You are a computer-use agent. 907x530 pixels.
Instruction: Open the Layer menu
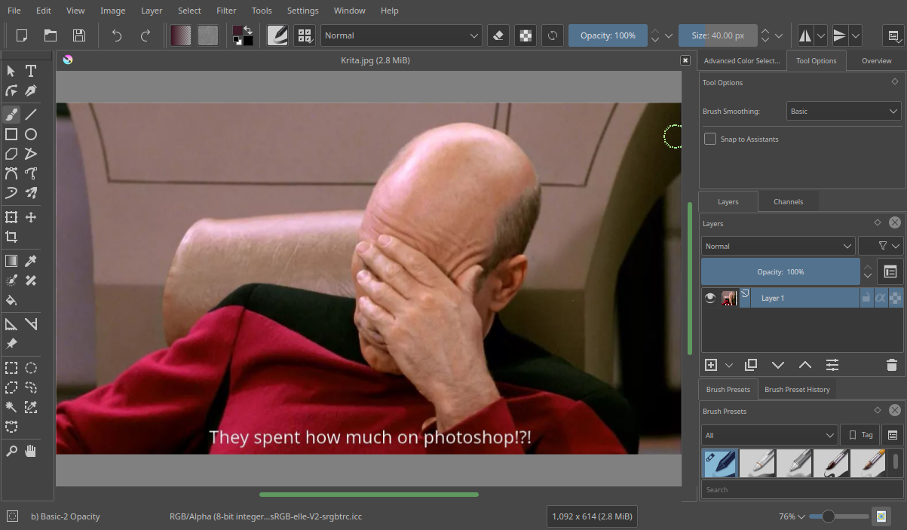click(x=152, y=11)
